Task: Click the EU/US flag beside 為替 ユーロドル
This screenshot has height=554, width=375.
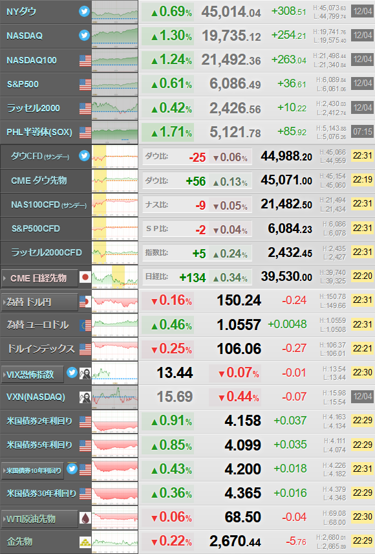Action: [85, 326]
